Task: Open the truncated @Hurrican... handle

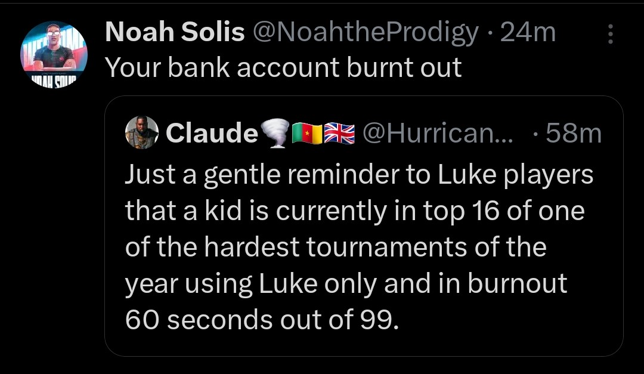Action: [438, 133]
